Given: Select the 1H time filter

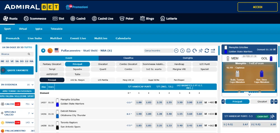Looking at the screenshot, I should [x=4, y=47].
